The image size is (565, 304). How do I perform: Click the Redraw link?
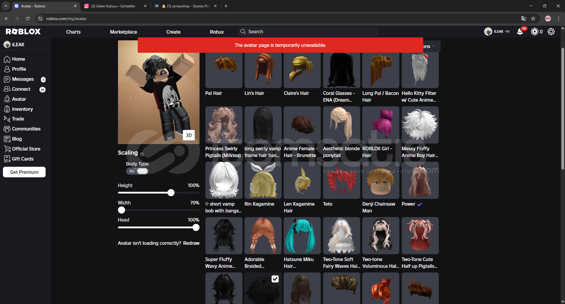point(191,243)
